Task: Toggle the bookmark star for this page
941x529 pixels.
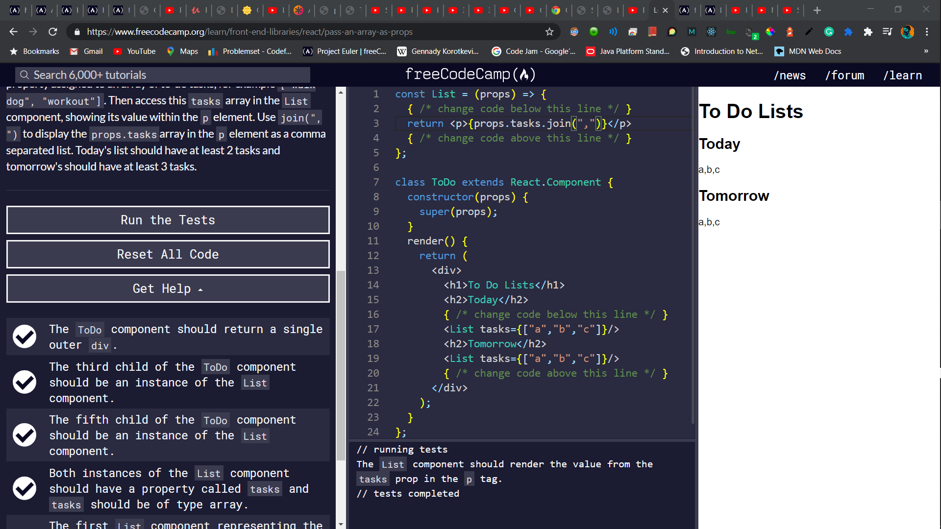Action: coord(549,31)
